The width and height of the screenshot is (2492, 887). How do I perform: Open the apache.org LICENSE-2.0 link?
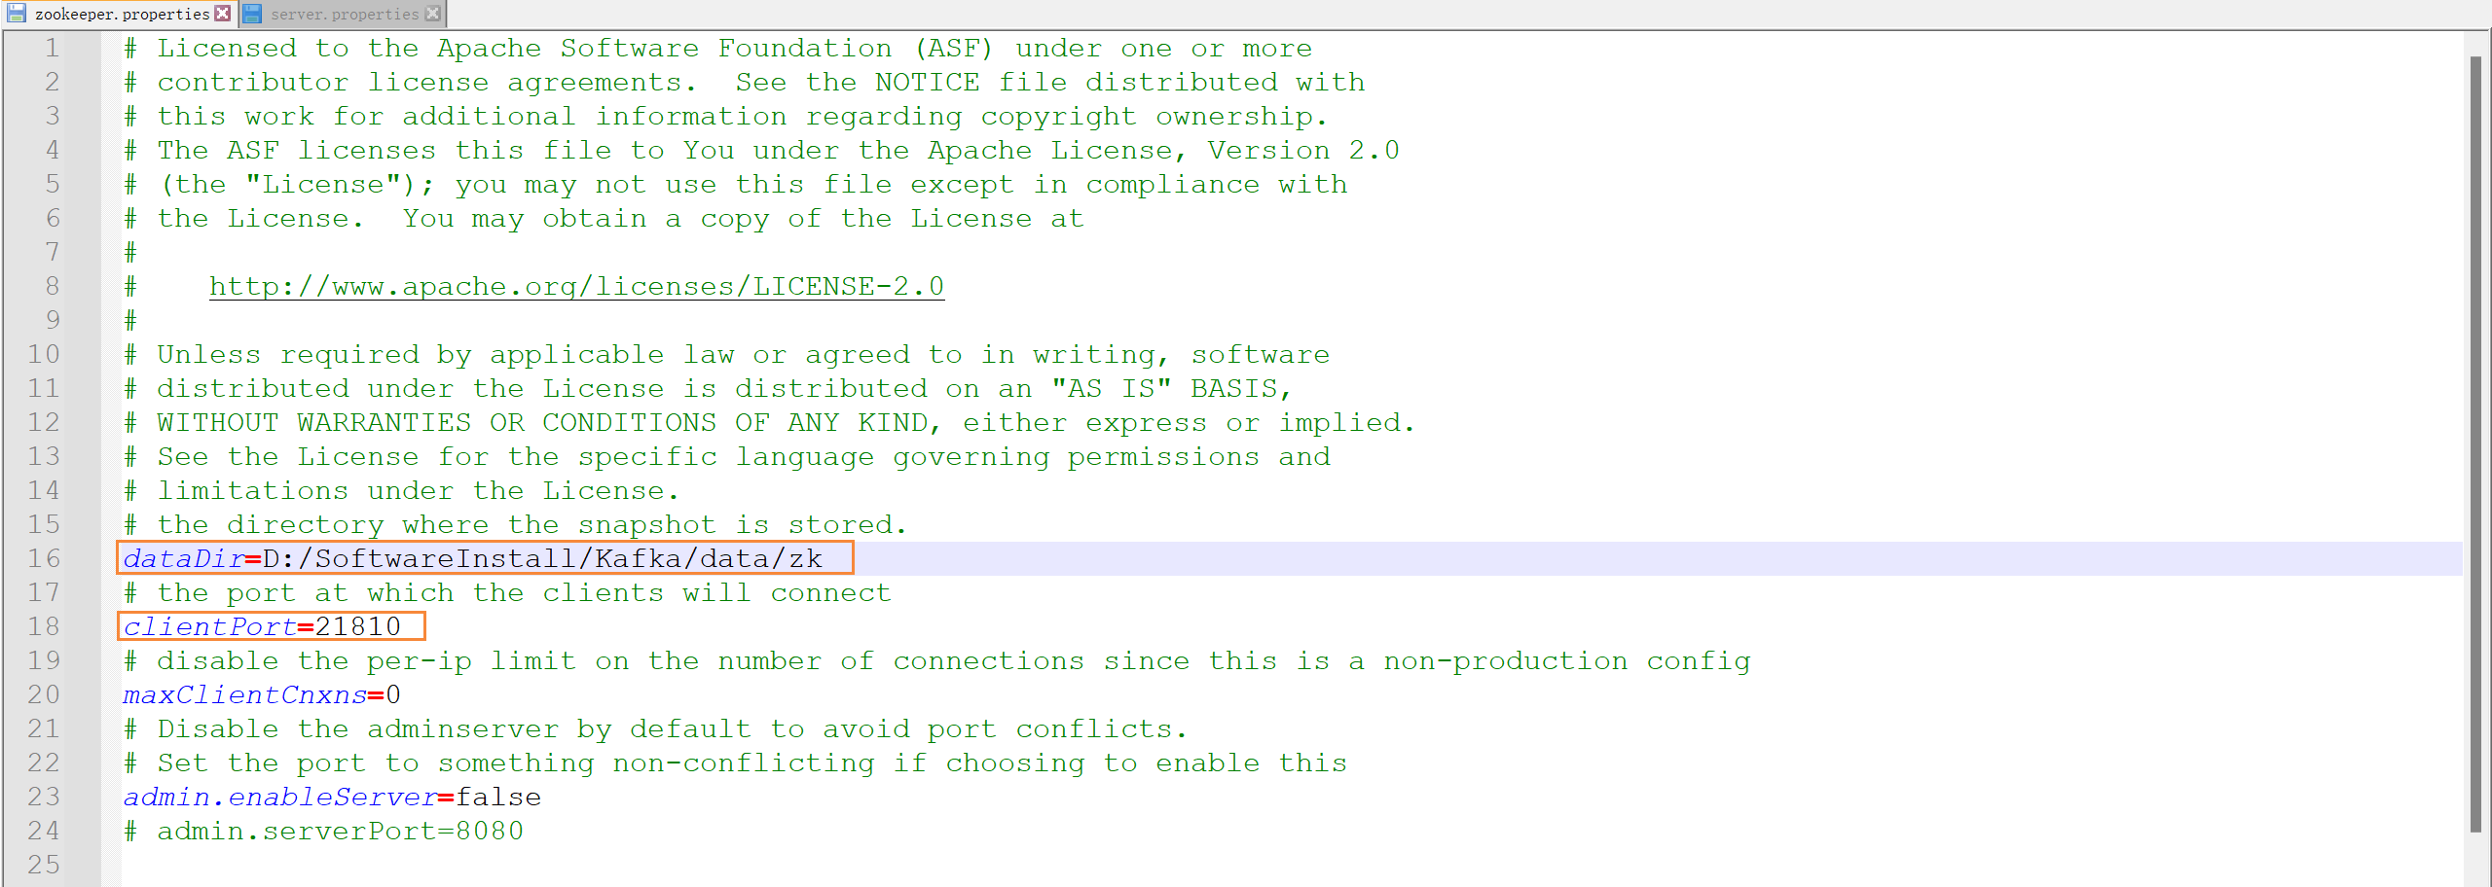point(576,286)
